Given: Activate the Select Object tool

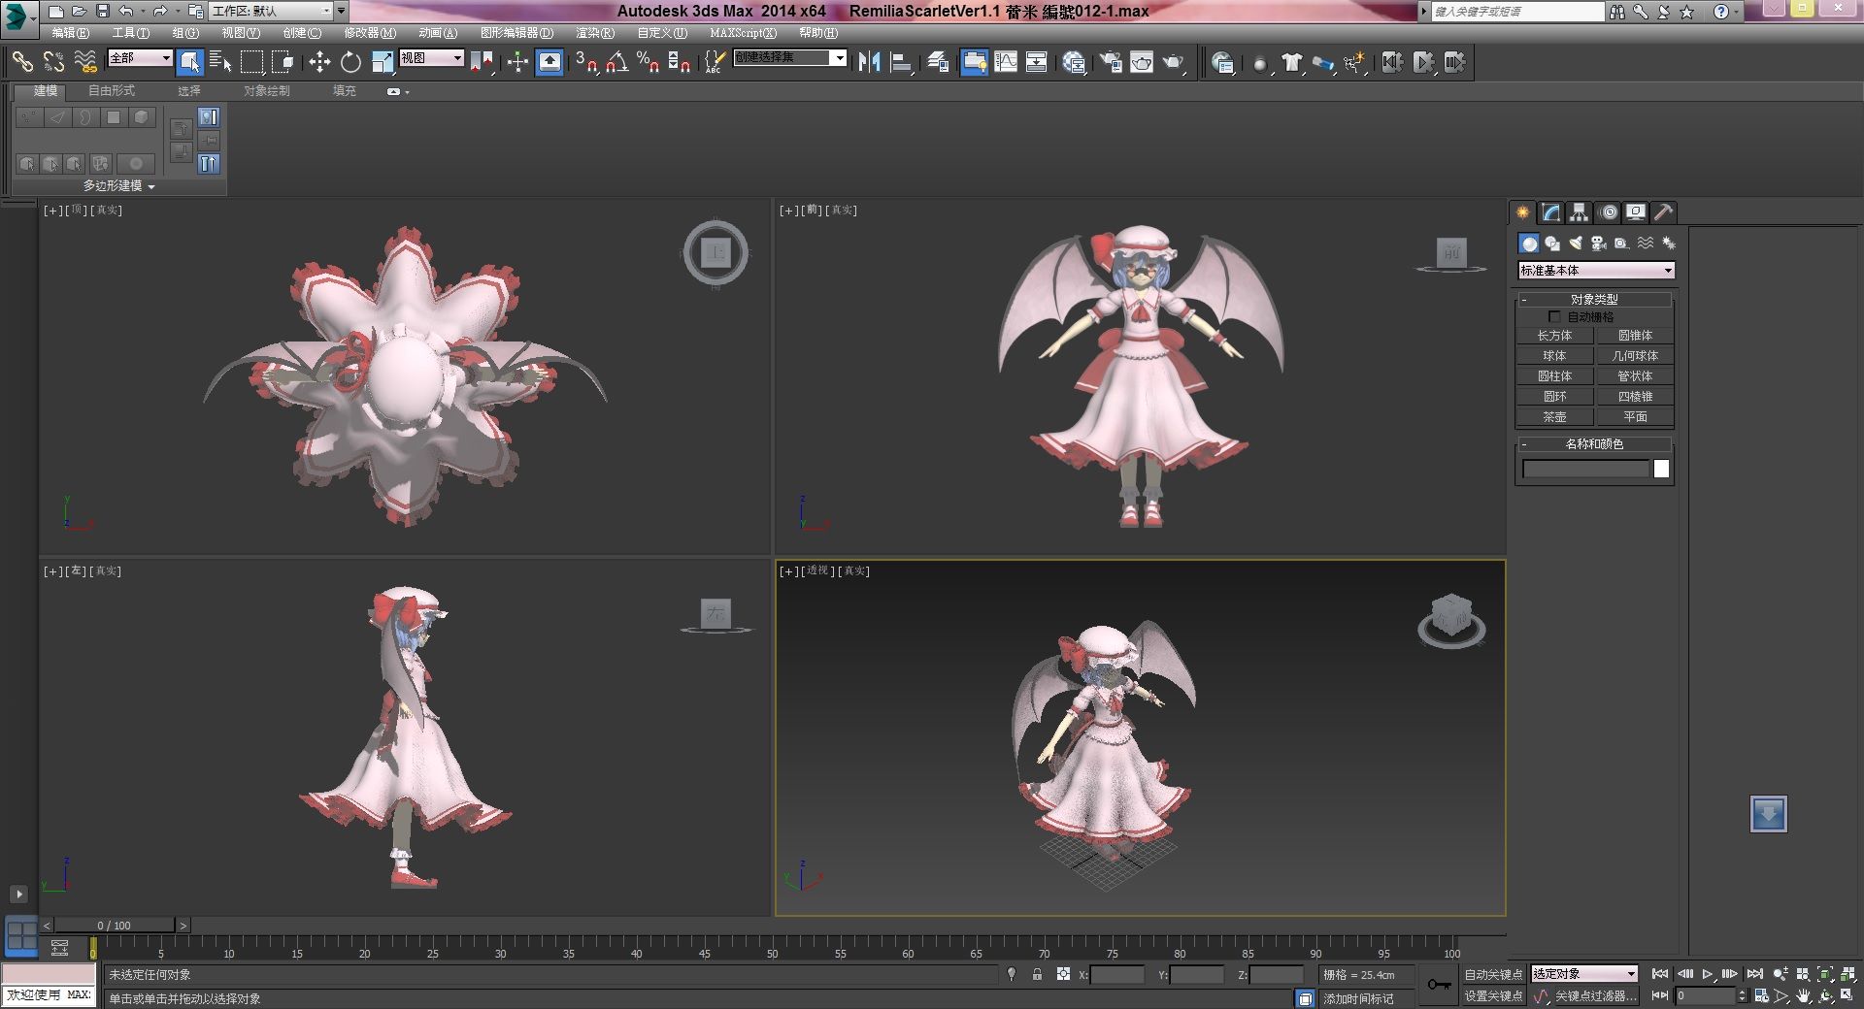Looking at the screenshot, I should point(190,62).
